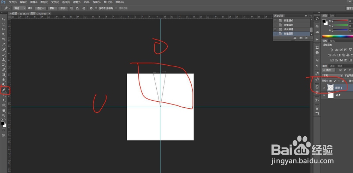Open 编辑(E) menu
The width and height of the screenshot is (353, 173).
23,2
